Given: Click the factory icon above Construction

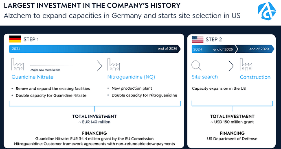Looking at the screenshot, I should click(246, 64).
